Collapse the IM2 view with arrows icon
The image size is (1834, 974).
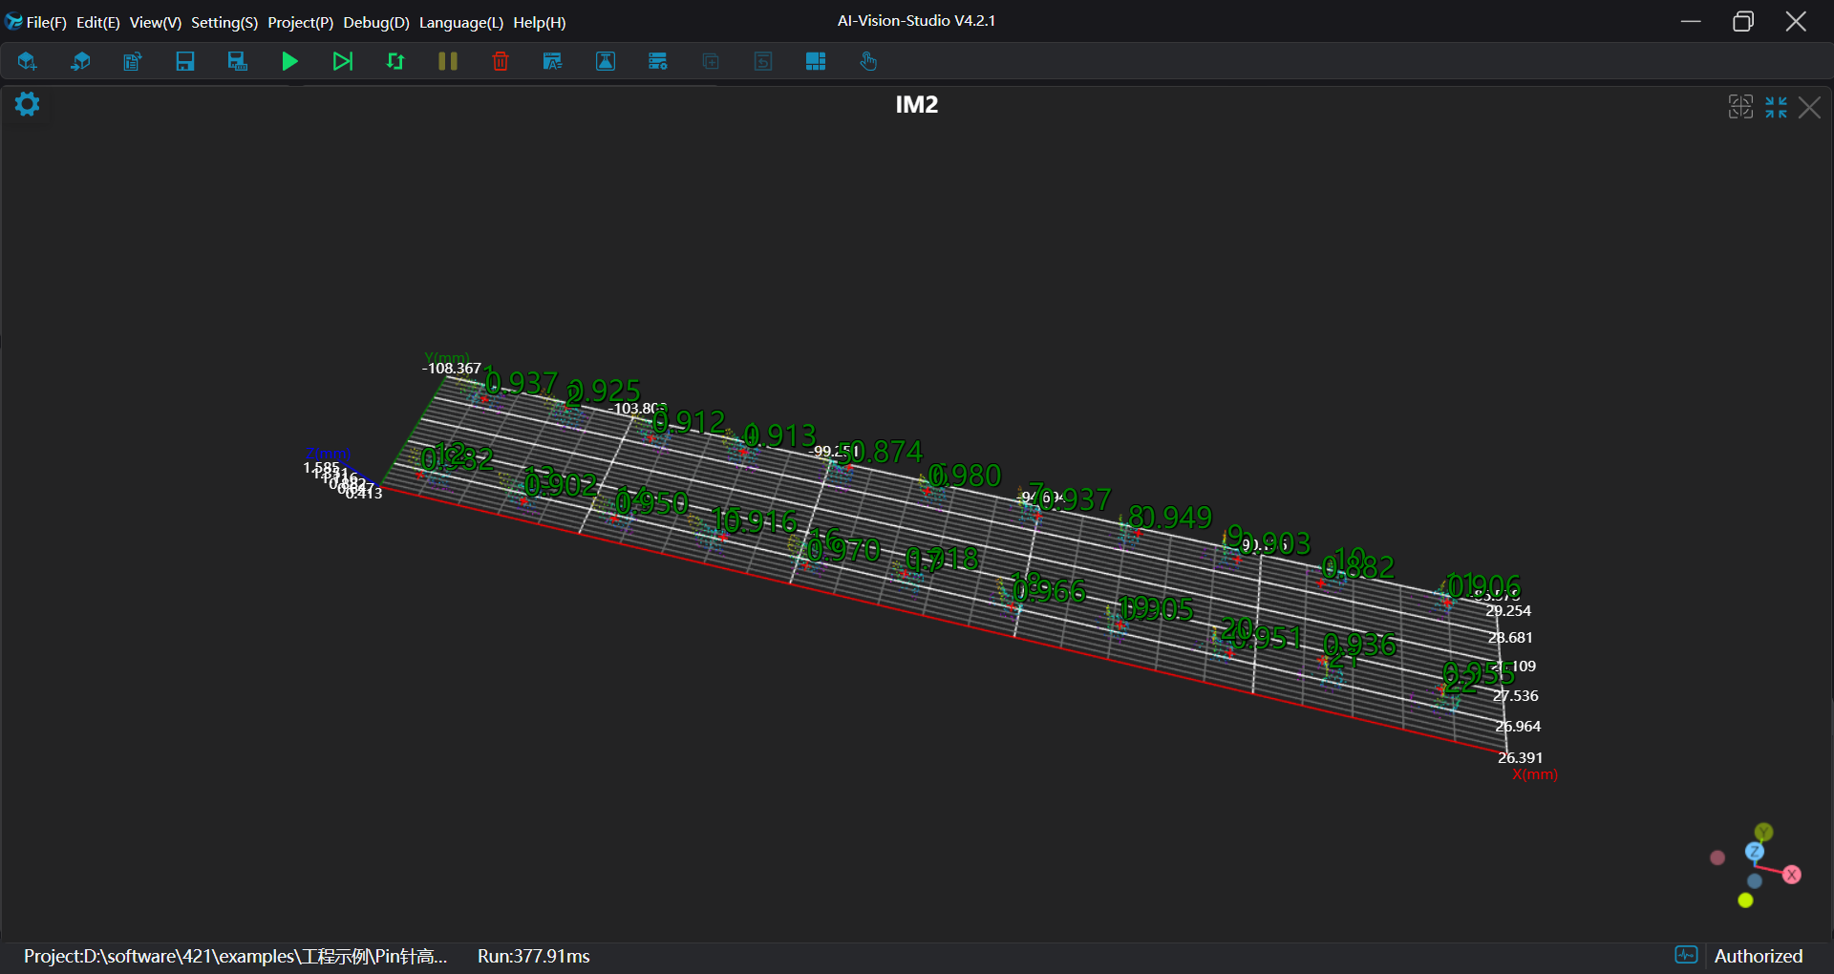tap(1776, 107)
